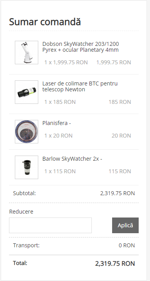Screen dimensions: 150x281
Task: View the Planisfera product thumbnail
Action: pos(27,132)
